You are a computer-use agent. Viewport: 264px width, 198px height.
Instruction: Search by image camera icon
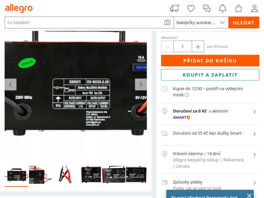point(167,22)
